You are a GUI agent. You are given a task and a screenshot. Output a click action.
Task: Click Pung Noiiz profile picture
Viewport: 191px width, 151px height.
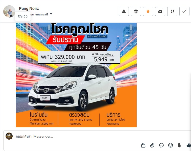pos(9,11)
